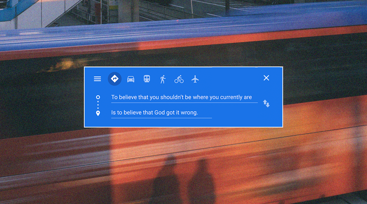Click the word "currently" in origin text
Image resolution: width=367 pixels, height=204 pixels.
[228, 97]
